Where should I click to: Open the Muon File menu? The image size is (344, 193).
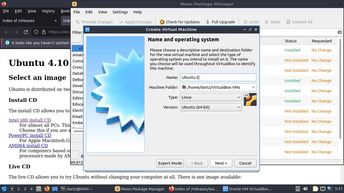coord(77,12)
